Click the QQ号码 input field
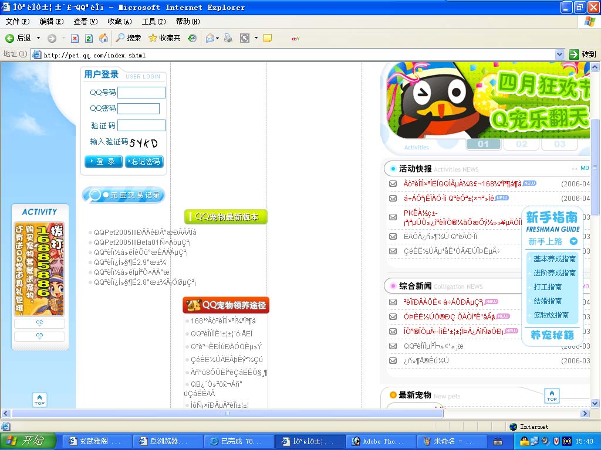 (141, 93)
